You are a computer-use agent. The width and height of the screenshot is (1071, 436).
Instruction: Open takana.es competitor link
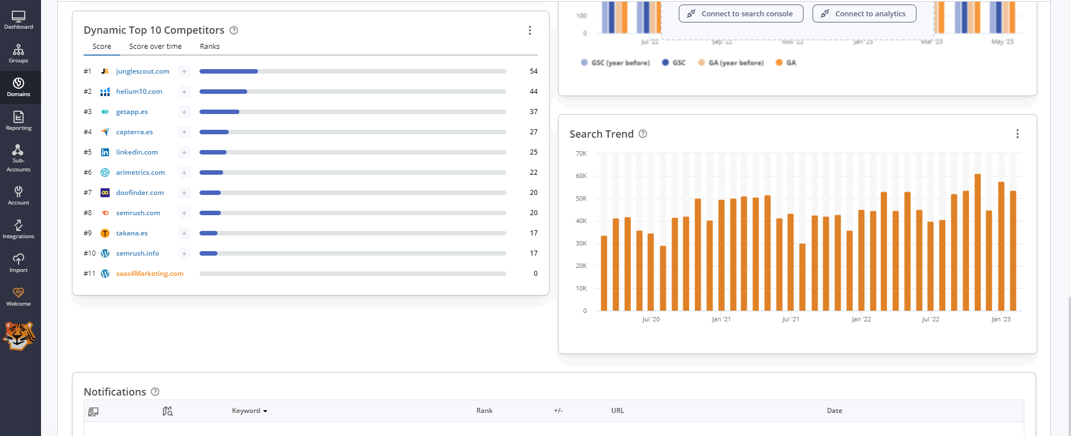132,233
